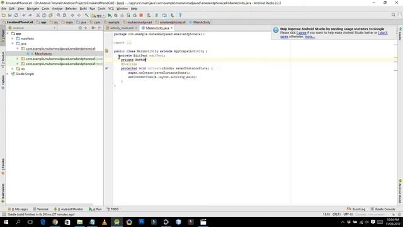Click the UTF-8 encoding in status bar
This screenshot has height=227, width=403.
348,214
